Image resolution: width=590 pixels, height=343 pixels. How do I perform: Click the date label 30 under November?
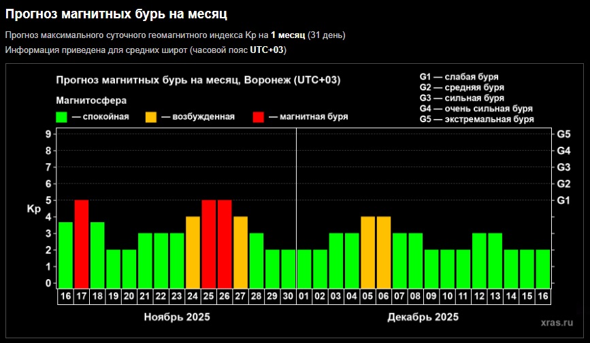[x=289, y=296]
